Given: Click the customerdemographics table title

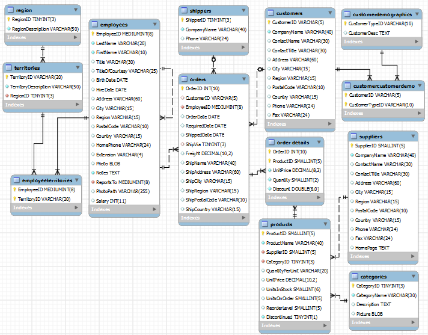Looking at the screenshot, I should tap(382, 14).
